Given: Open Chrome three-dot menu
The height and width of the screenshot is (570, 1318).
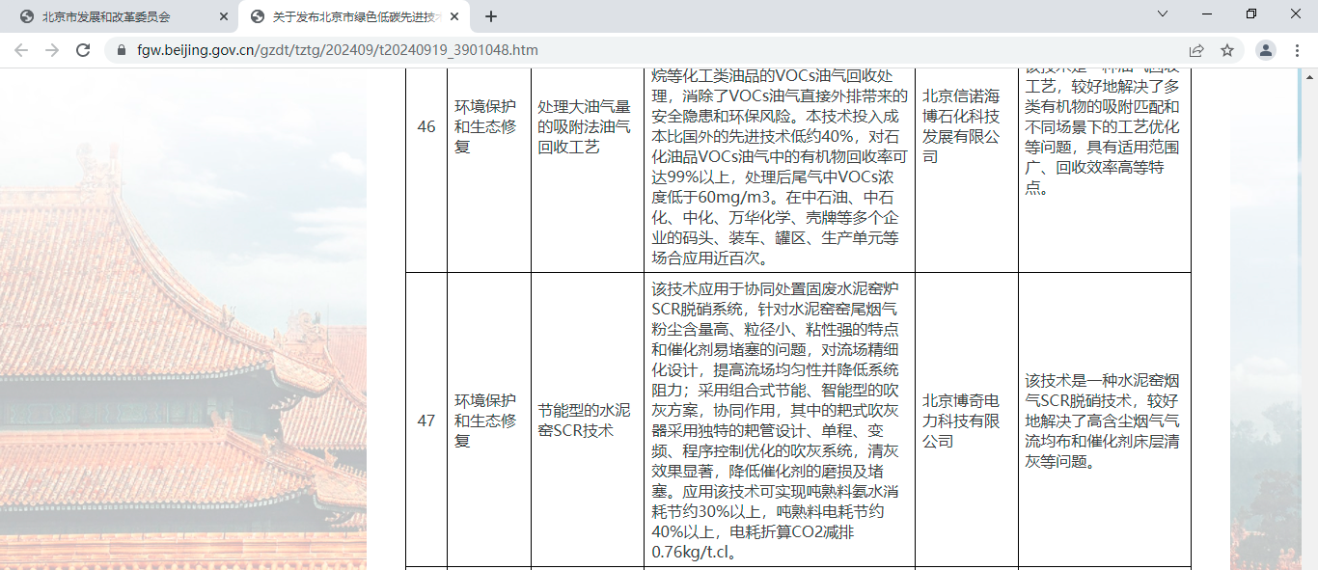Looking at the screenshot, I should [x=1297, y=50].
